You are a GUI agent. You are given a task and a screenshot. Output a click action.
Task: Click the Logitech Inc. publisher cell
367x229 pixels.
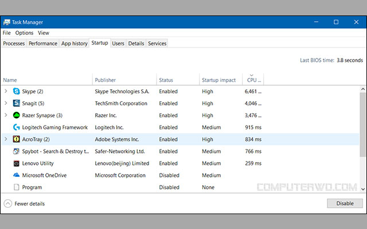tap(109, 127)
